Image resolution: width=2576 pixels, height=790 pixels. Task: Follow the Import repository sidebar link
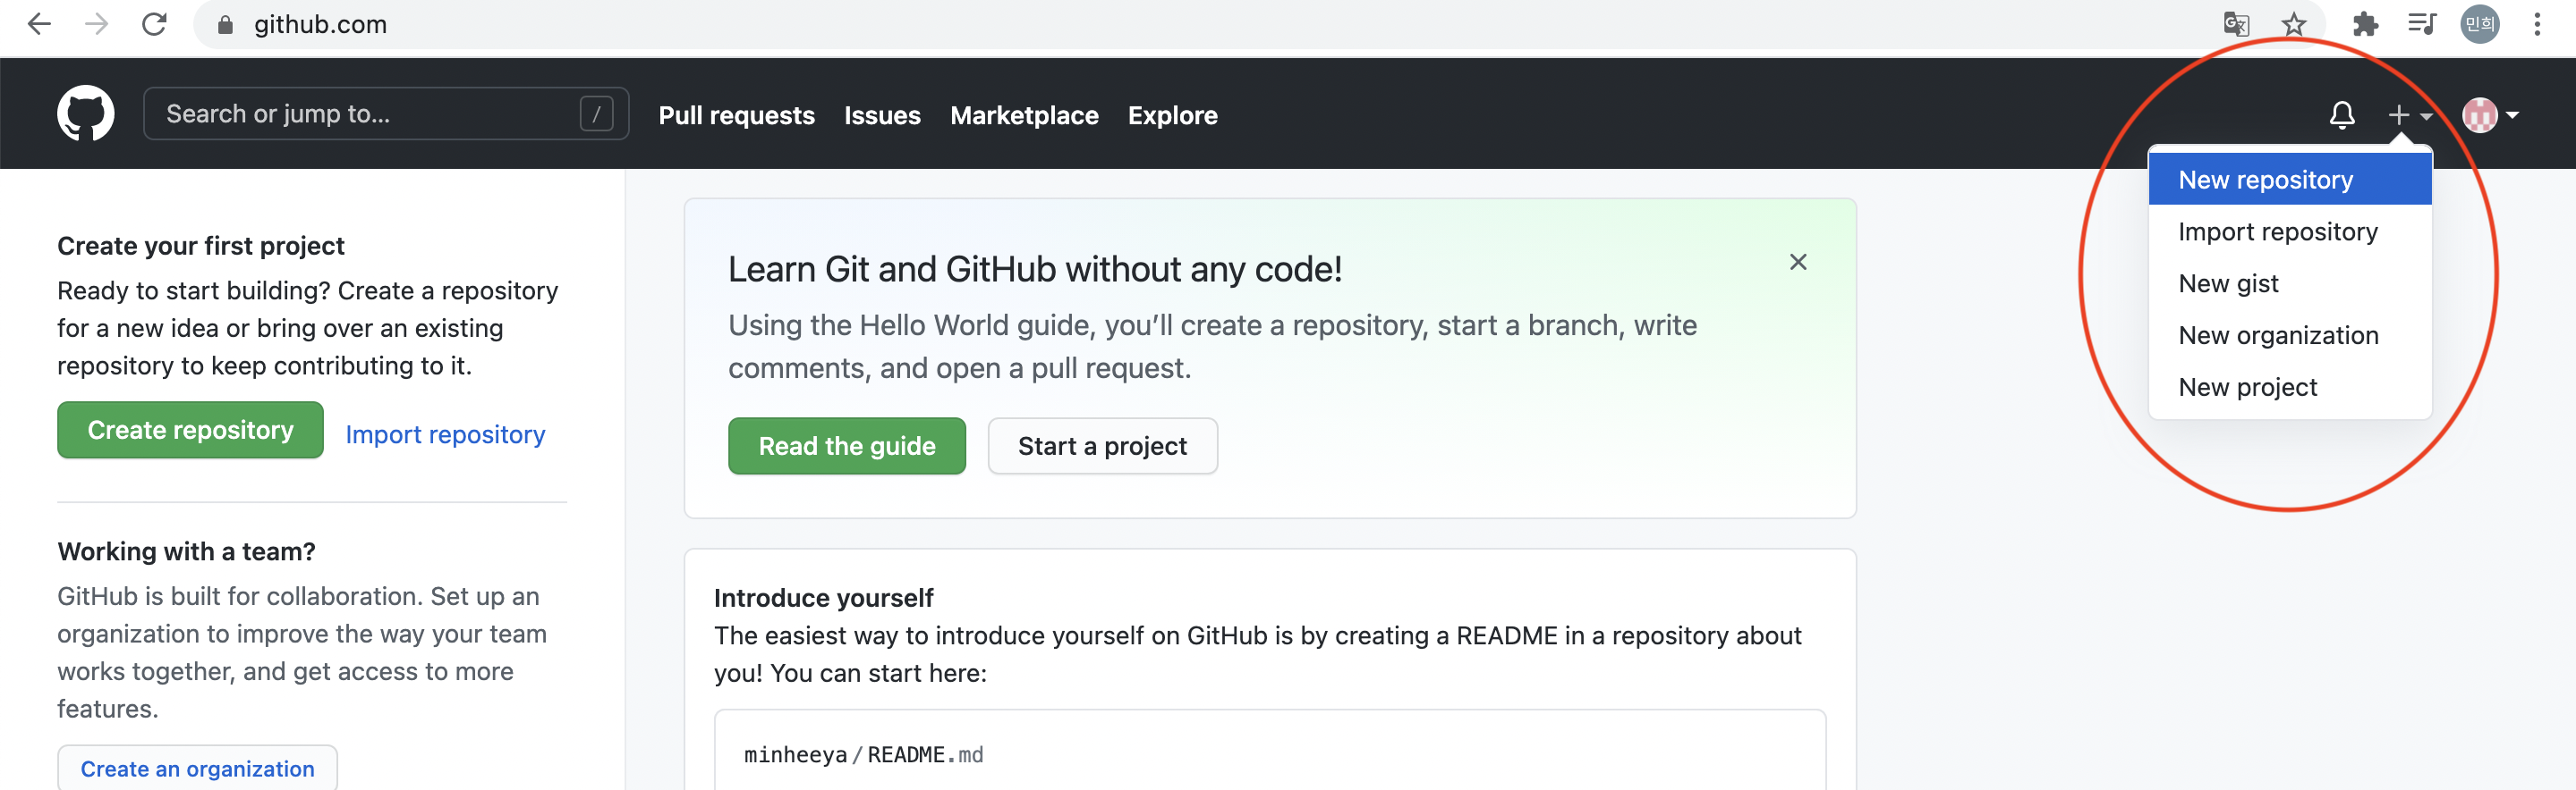(x=445, y=434)
